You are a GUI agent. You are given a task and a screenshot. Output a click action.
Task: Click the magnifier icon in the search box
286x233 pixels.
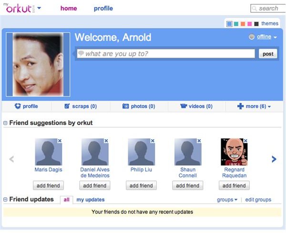tap(254, 9)
